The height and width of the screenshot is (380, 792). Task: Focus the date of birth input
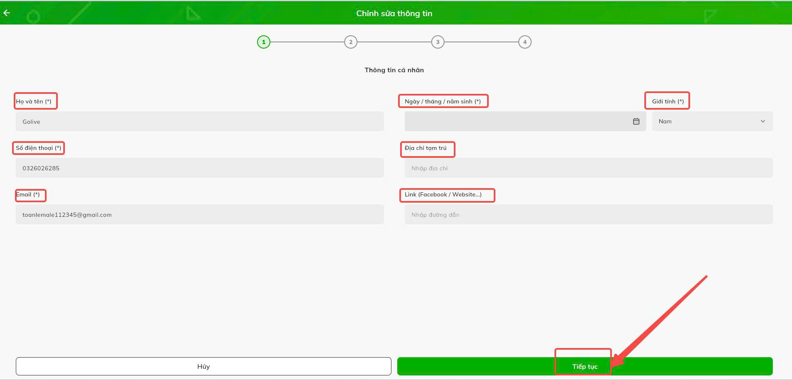click(x=525, y=121)
